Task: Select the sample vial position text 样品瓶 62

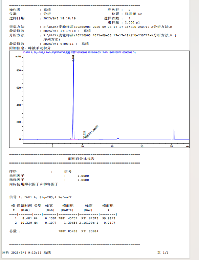Action: tap(133, 14)
